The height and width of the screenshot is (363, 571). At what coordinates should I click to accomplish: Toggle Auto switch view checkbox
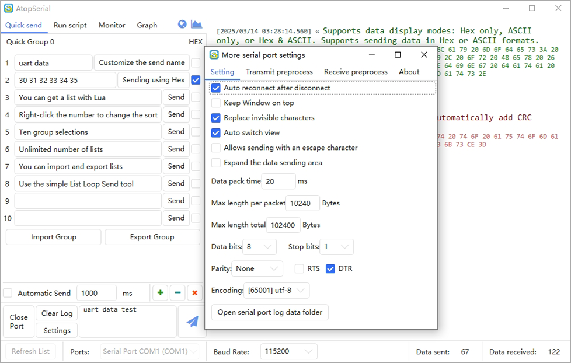click(x=216, y=133)
